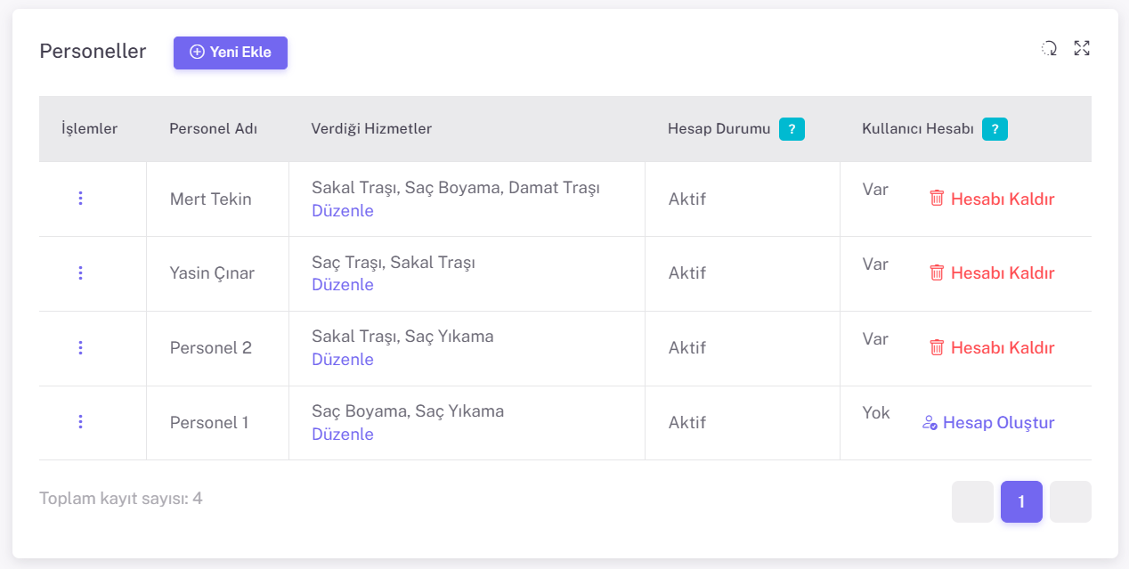Edit the services of Mert Tekin
The height and width of the screenshot is (569, 1129).
[343, 211]
